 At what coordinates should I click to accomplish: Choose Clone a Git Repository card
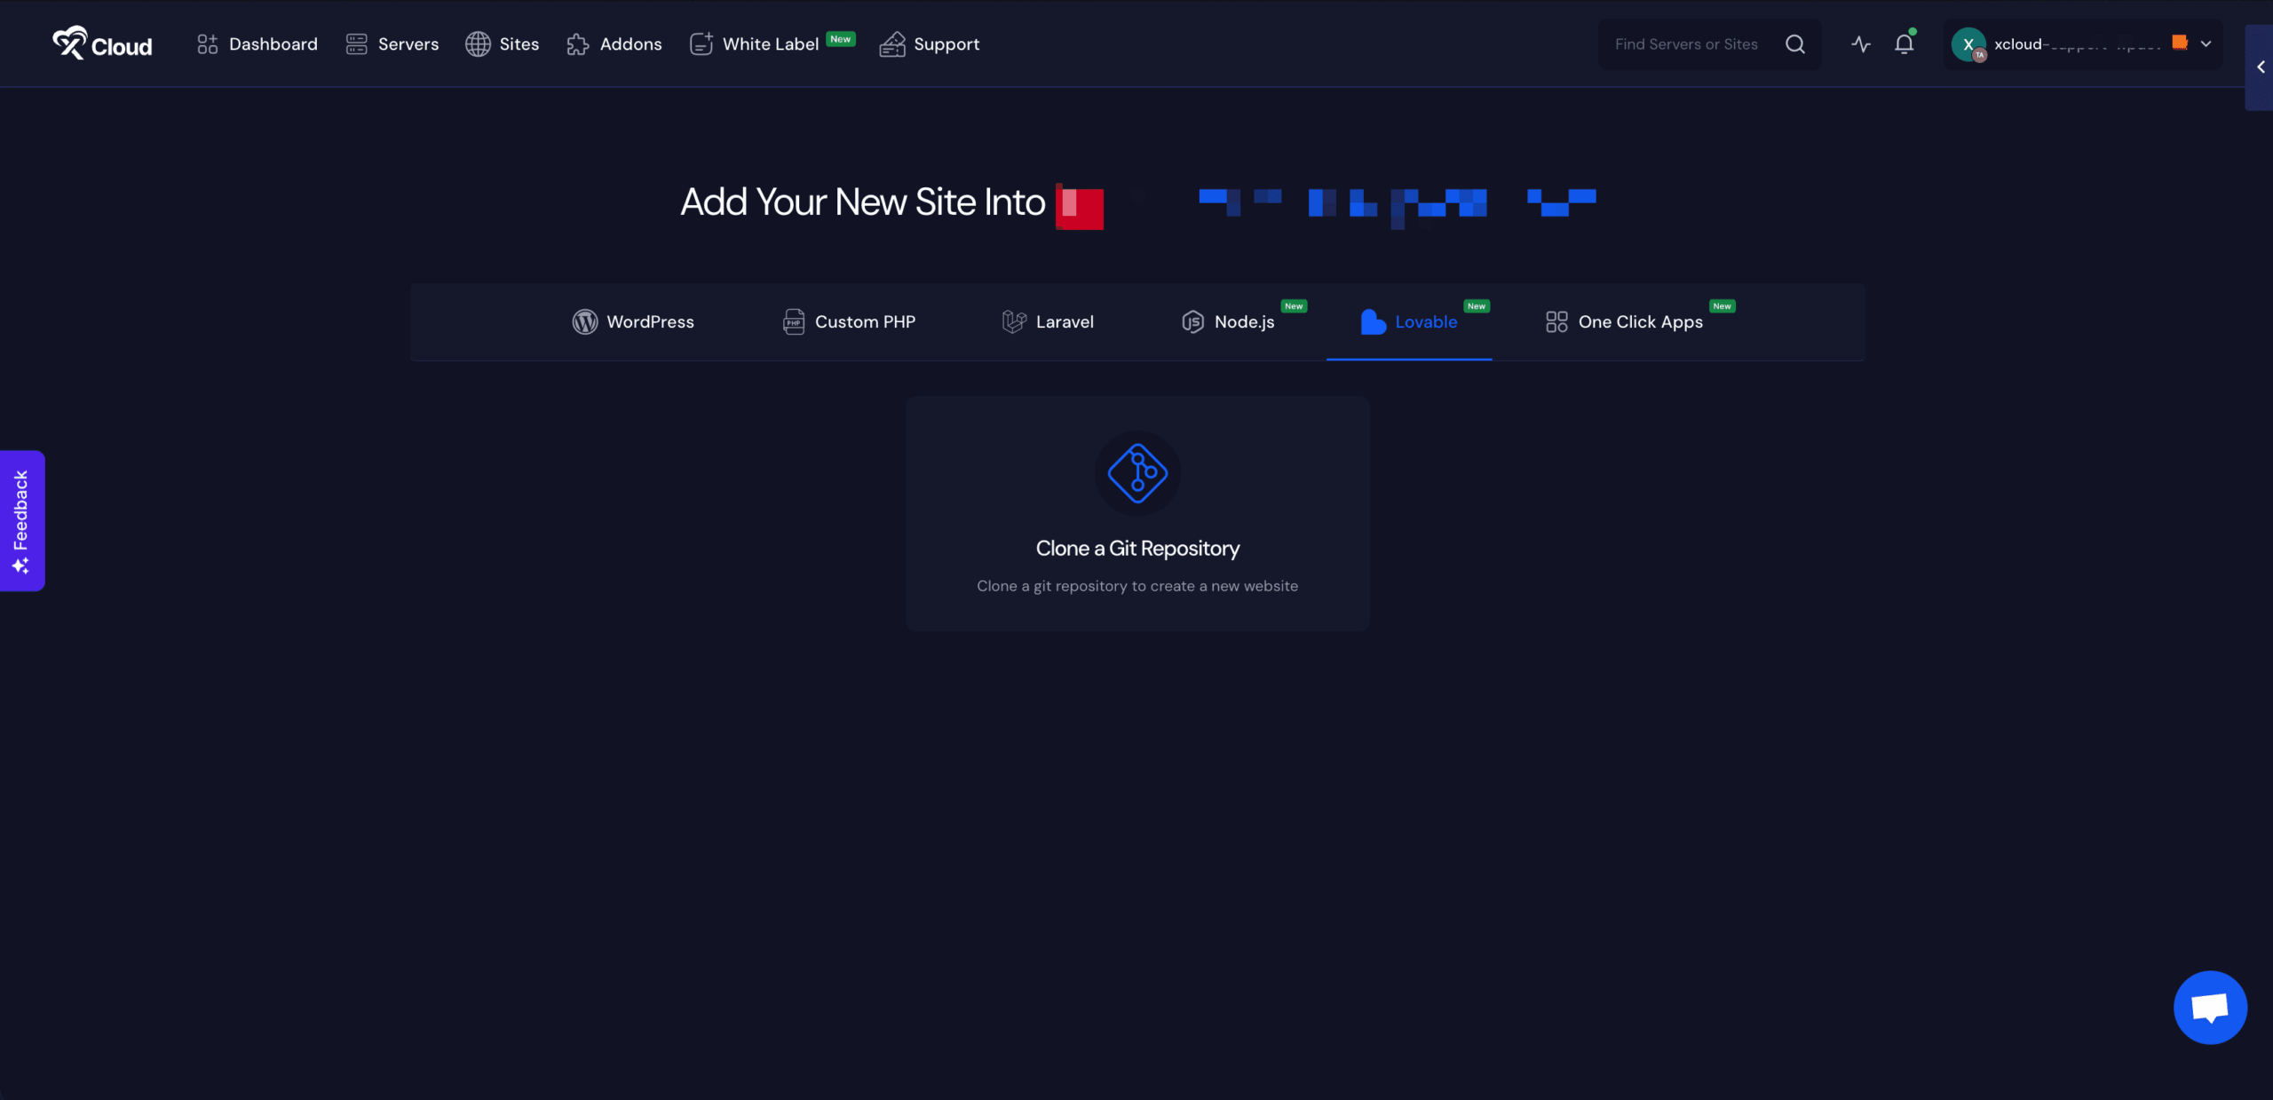tap(1137, 548)
